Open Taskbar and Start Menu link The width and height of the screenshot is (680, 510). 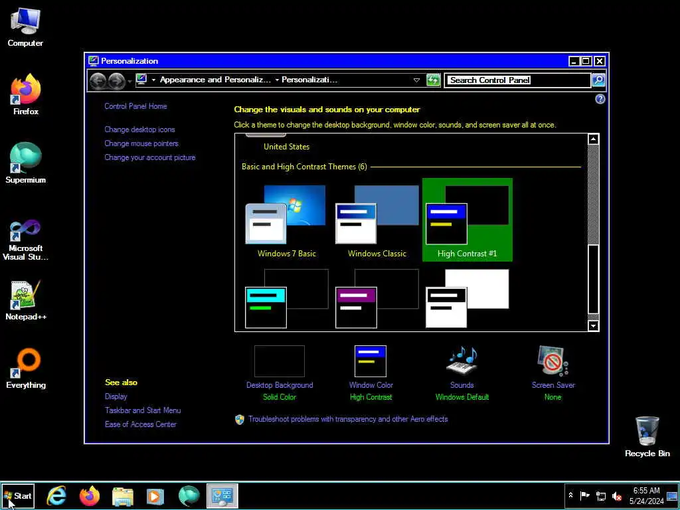(x=143, y=410)
